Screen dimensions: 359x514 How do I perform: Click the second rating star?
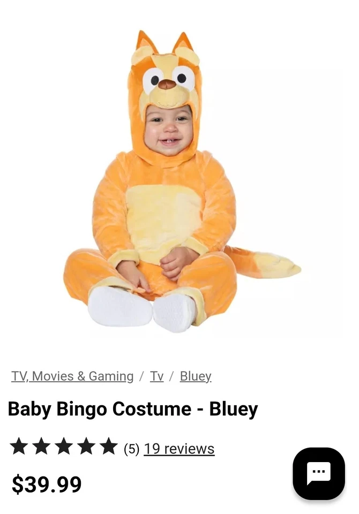[x=41, y=447]
